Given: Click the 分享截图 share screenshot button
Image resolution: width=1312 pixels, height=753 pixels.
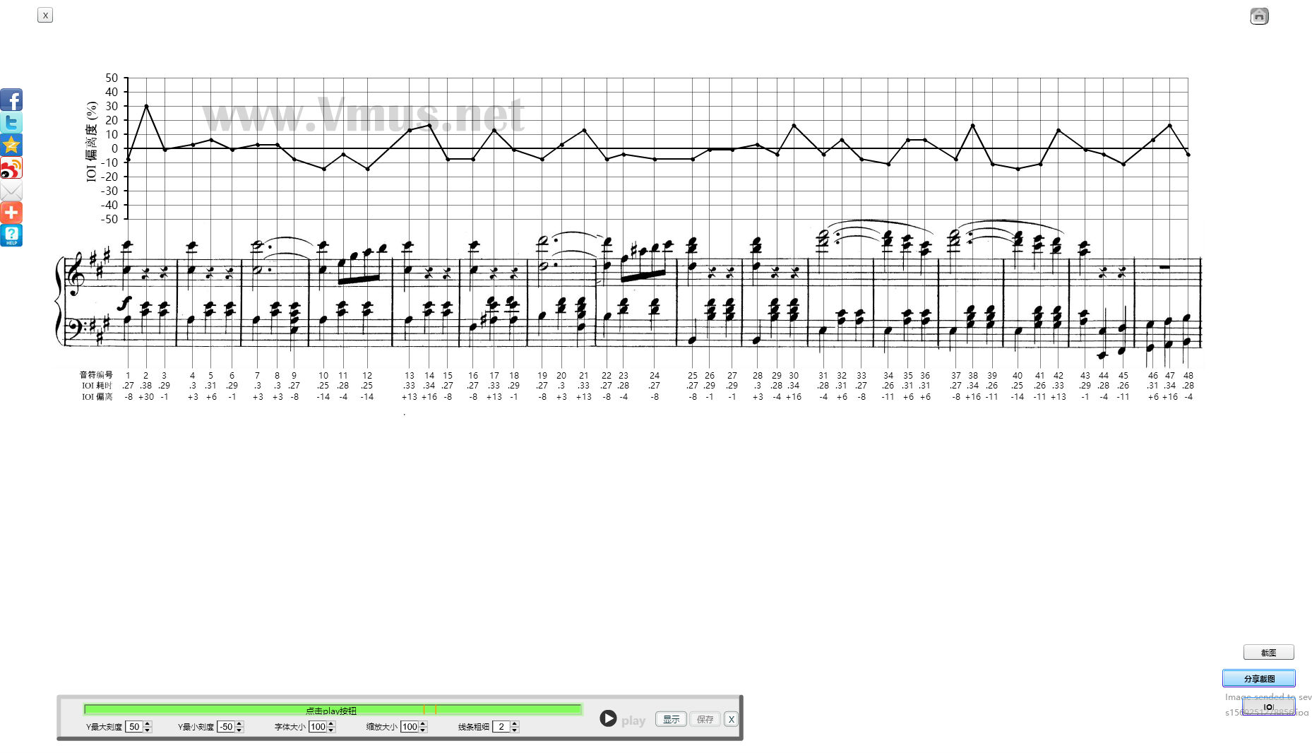Looking at the screenshot, I should tap(1259, 679).
